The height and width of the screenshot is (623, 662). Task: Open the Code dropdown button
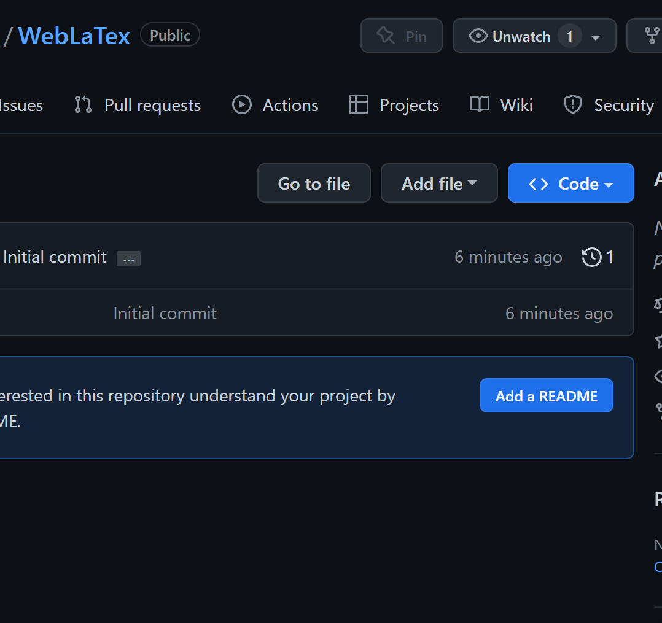coord(571,183)
